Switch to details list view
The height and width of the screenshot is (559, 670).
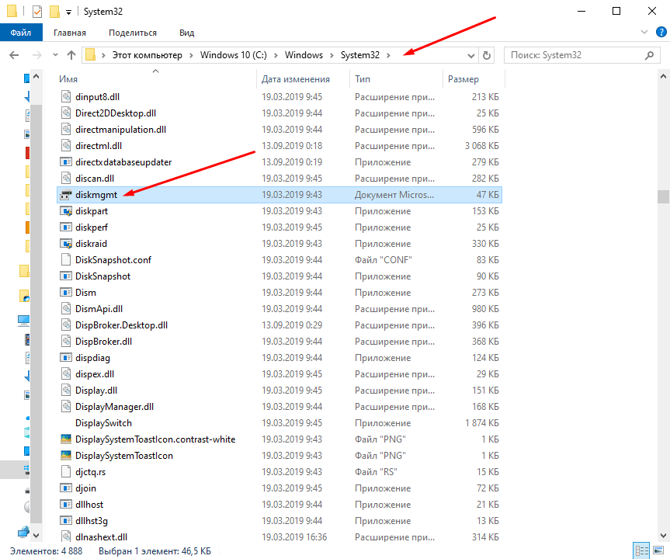[x=640, y=551]
